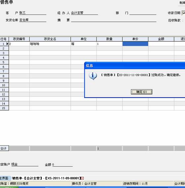Click the row 1 arrow indicator
The image size is (185, 188).
pyautogui.click(x=7, y=44)
